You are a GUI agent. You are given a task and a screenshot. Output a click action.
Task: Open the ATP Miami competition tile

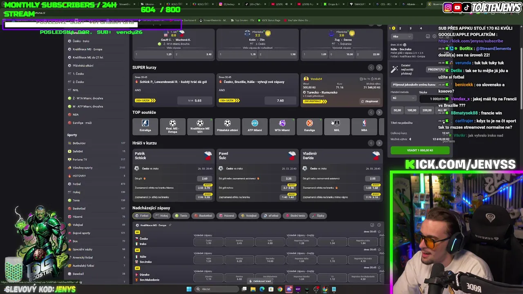[x=255, y=126]
